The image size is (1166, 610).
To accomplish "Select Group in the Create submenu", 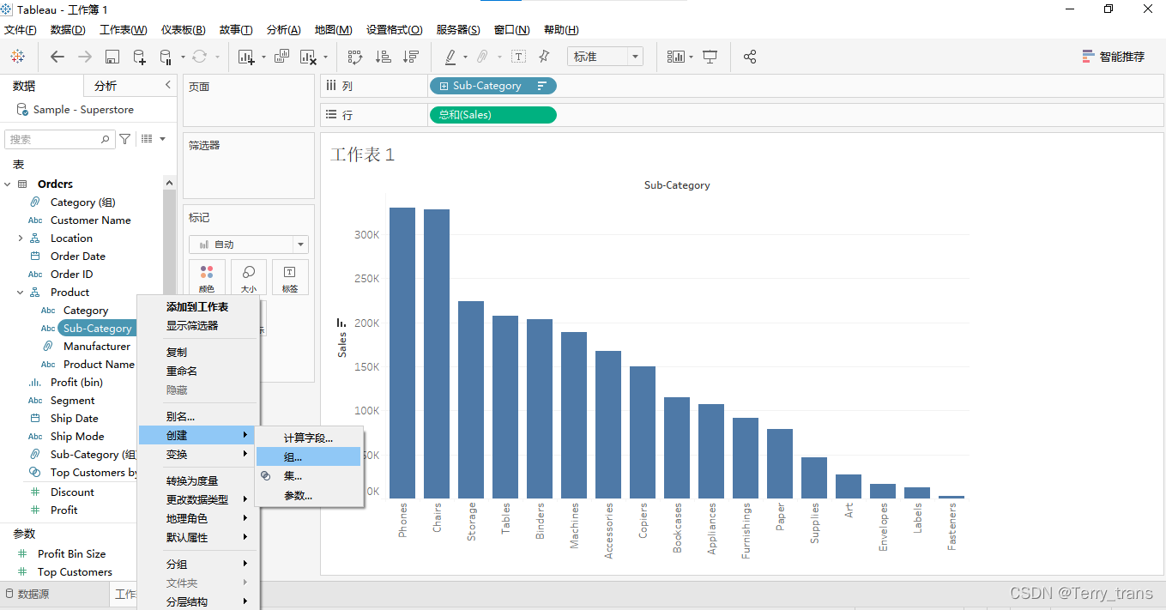I will (x=309, y=457).
